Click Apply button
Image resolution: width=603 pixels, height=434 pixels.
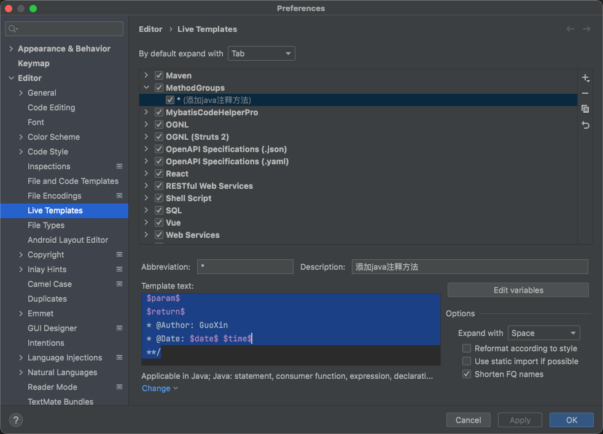[x=520, y=420]
